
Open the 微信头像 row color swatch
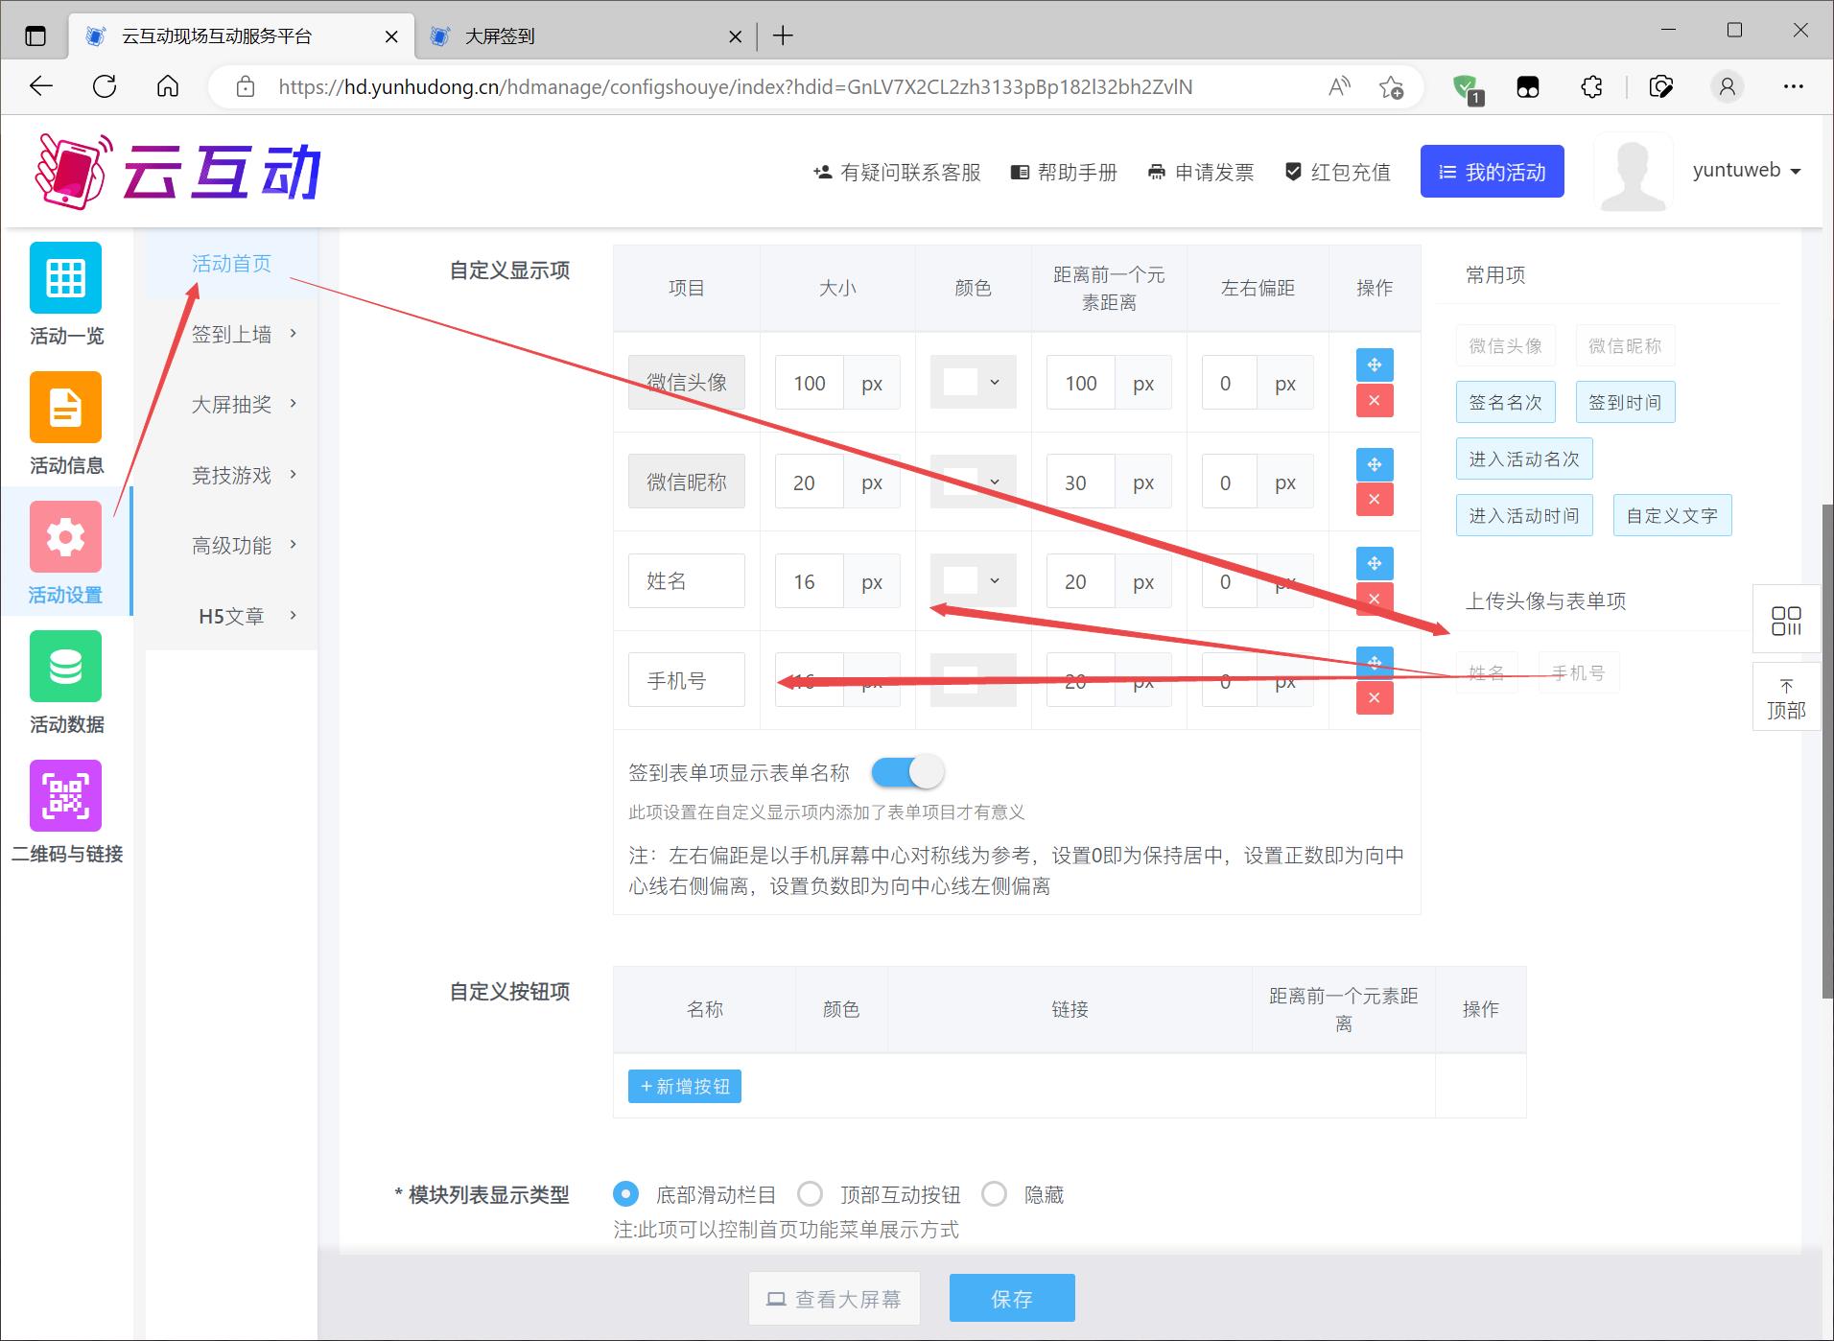coord(973,383)
